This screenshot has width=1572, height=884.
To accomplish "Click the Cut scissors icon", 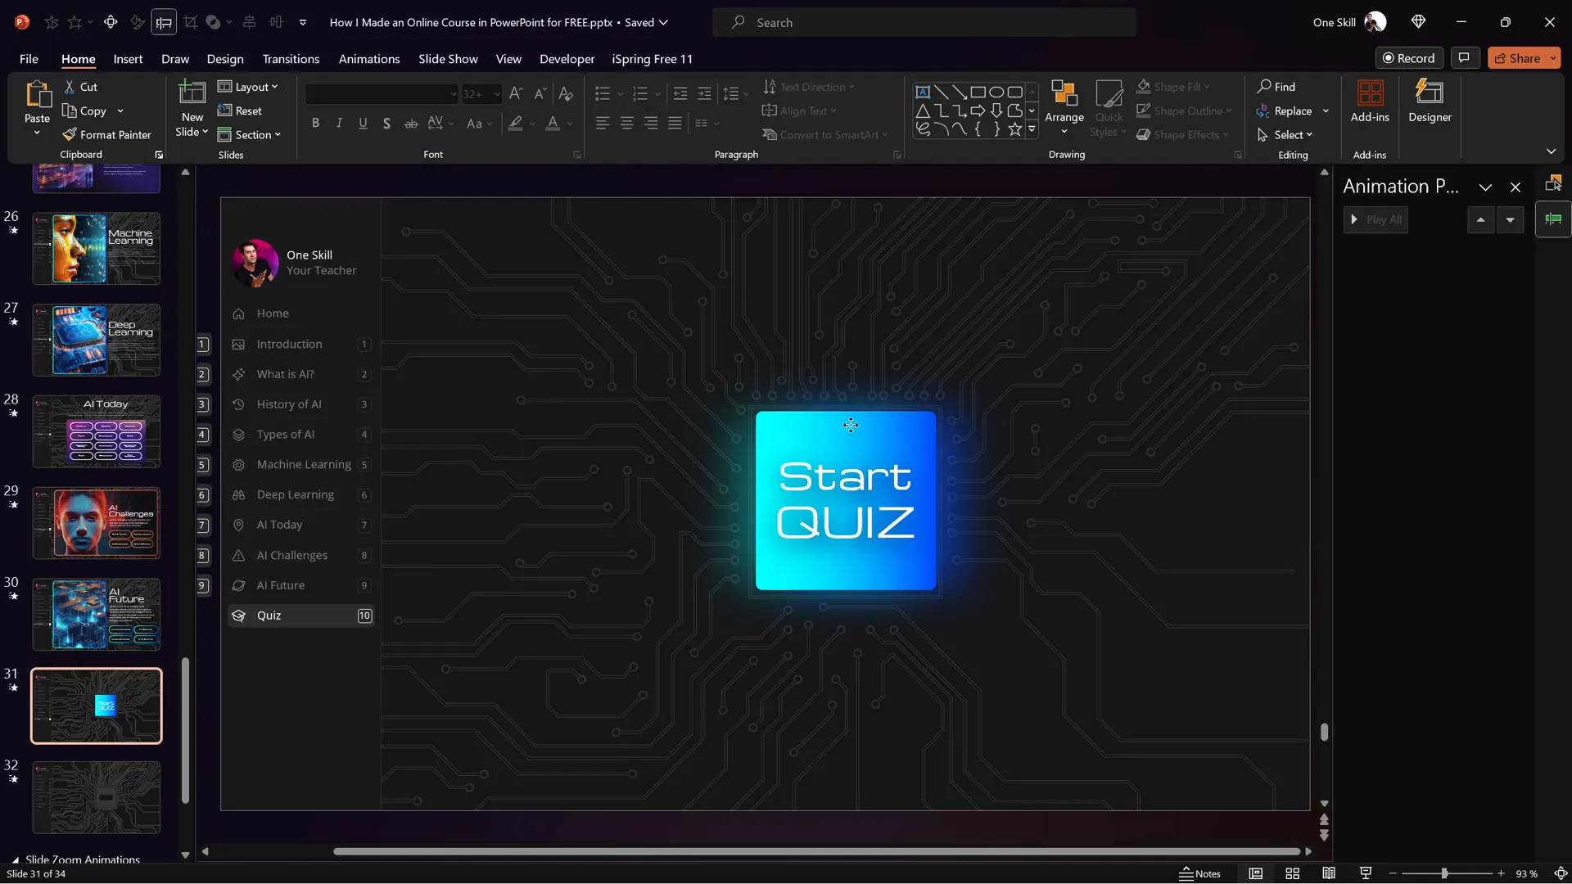I will tap(70, 87).
